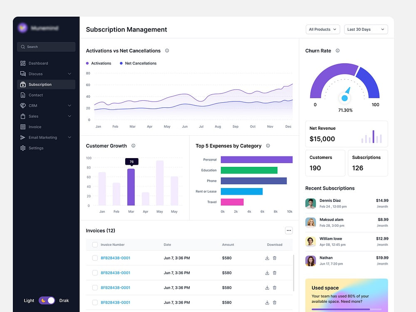Click the Discuss chat bubbles icon
The image size is (416, 312).
(23, 74)
